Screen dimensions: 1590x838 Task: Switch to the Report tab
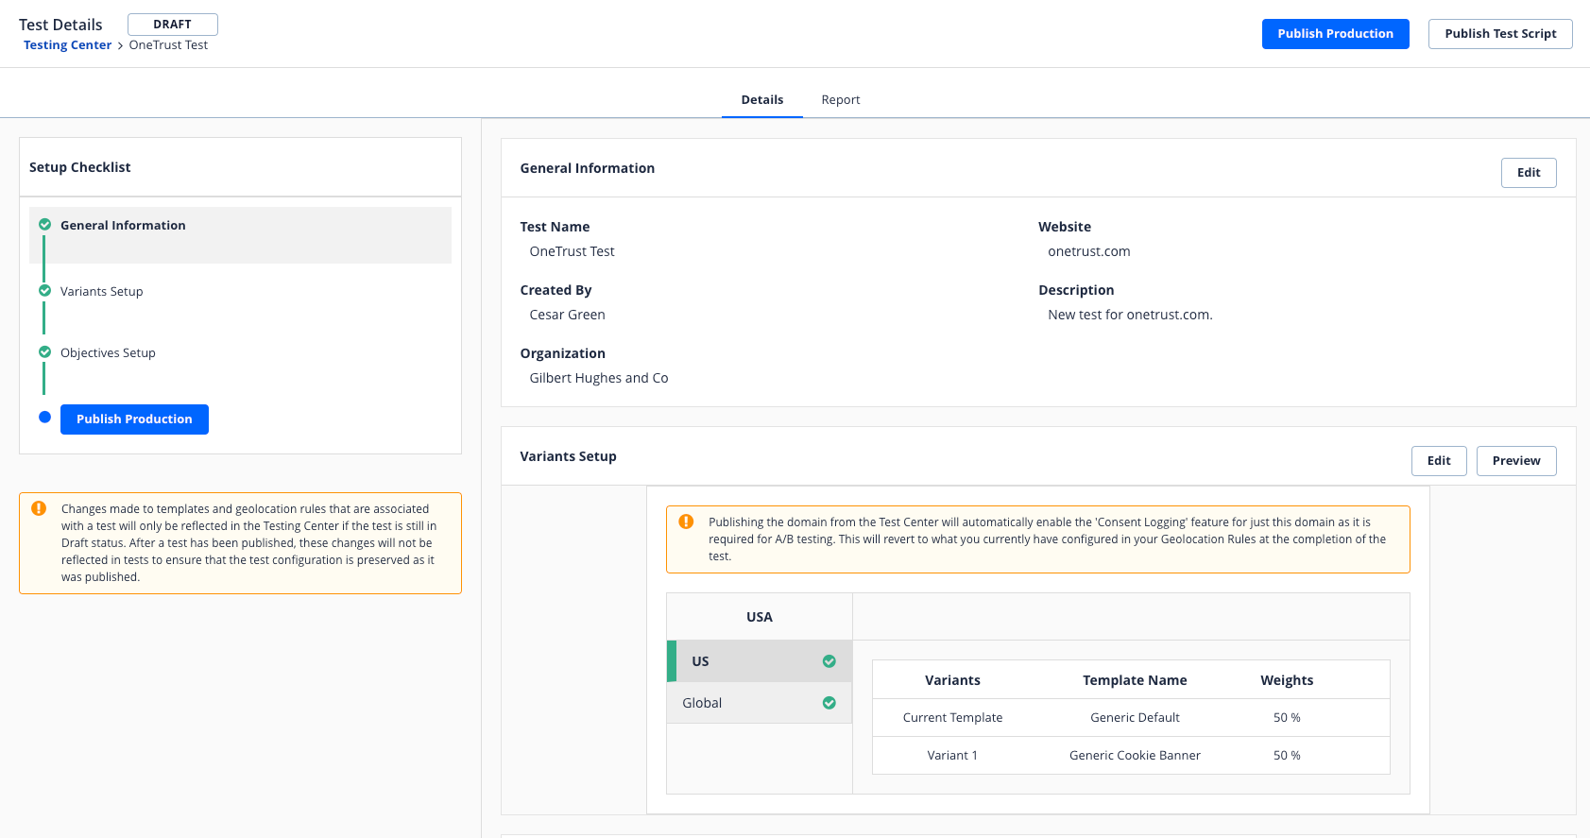(x=840, y=99)
